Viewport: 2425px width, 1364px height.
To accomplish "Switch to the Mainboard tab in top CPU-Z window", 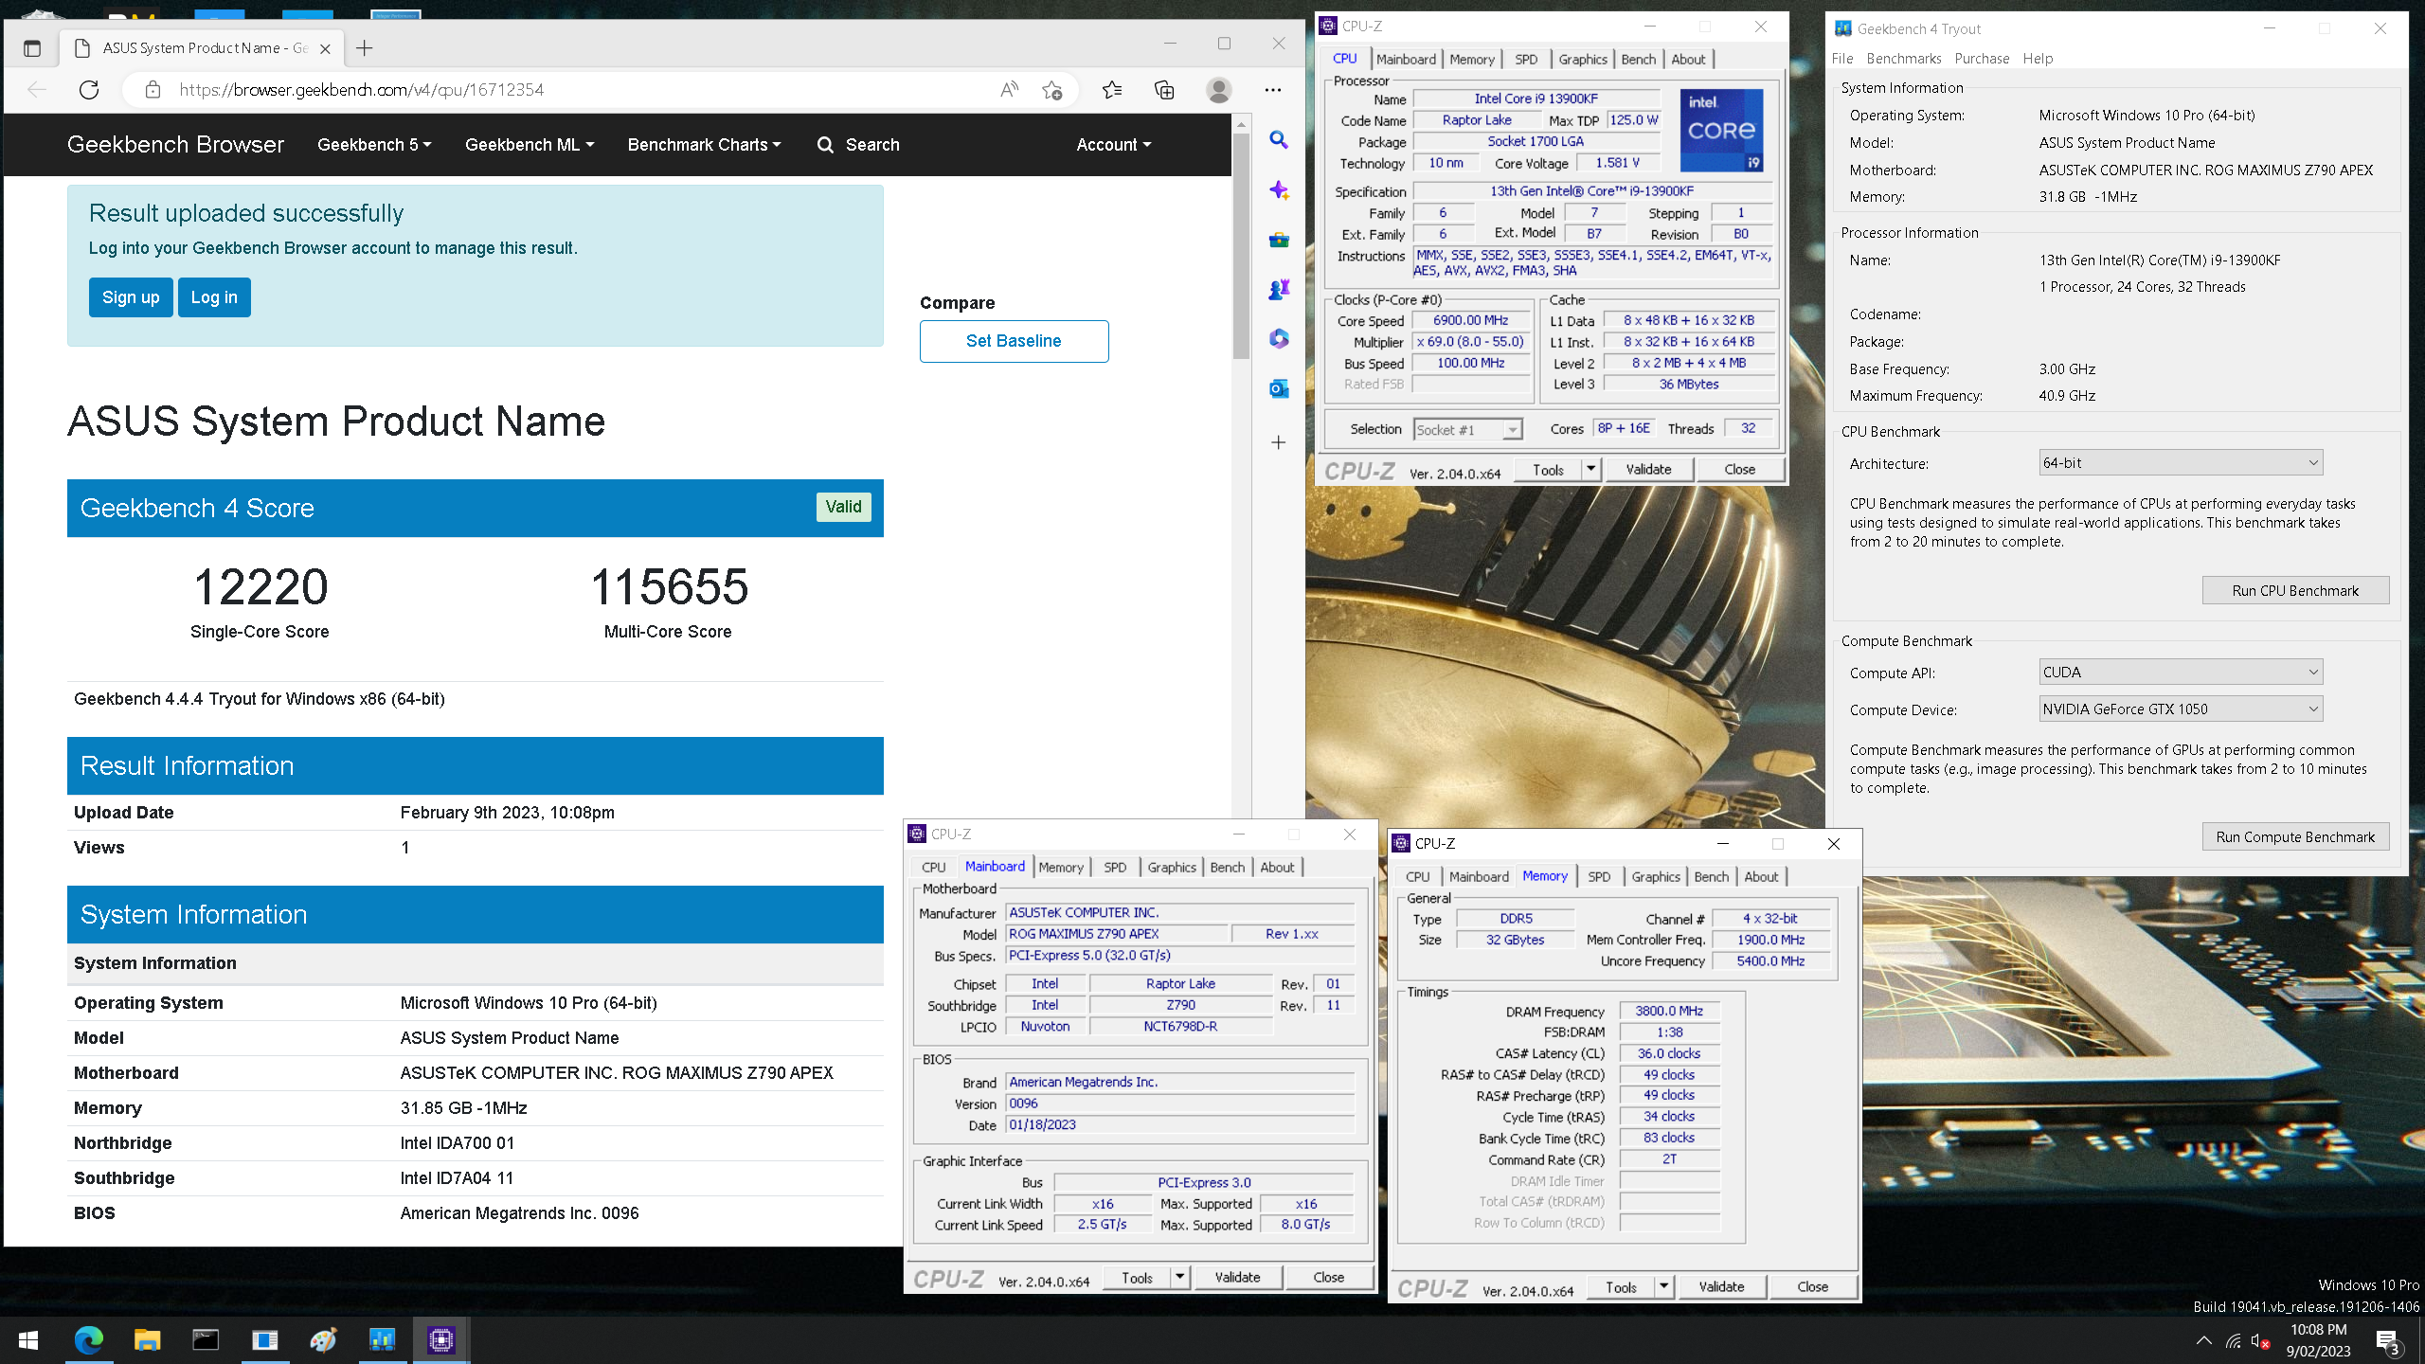I will pyautogui.click(x=1406, y=59).
